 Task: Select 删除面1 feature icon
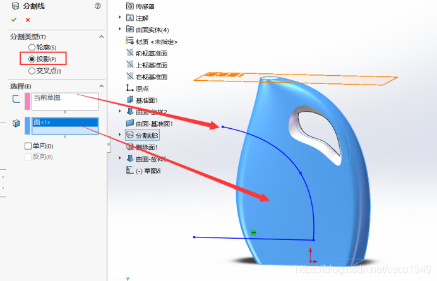click(x=130, y=146)
